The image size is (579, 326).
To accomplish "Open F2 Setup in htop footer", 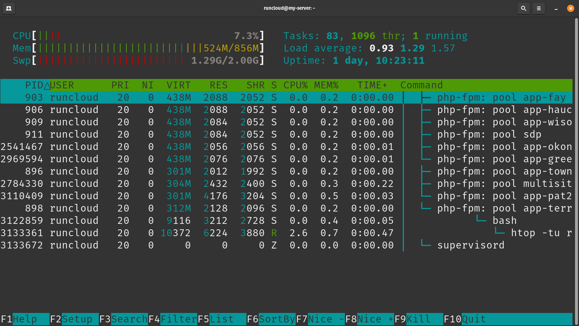I will coord(74,319).
